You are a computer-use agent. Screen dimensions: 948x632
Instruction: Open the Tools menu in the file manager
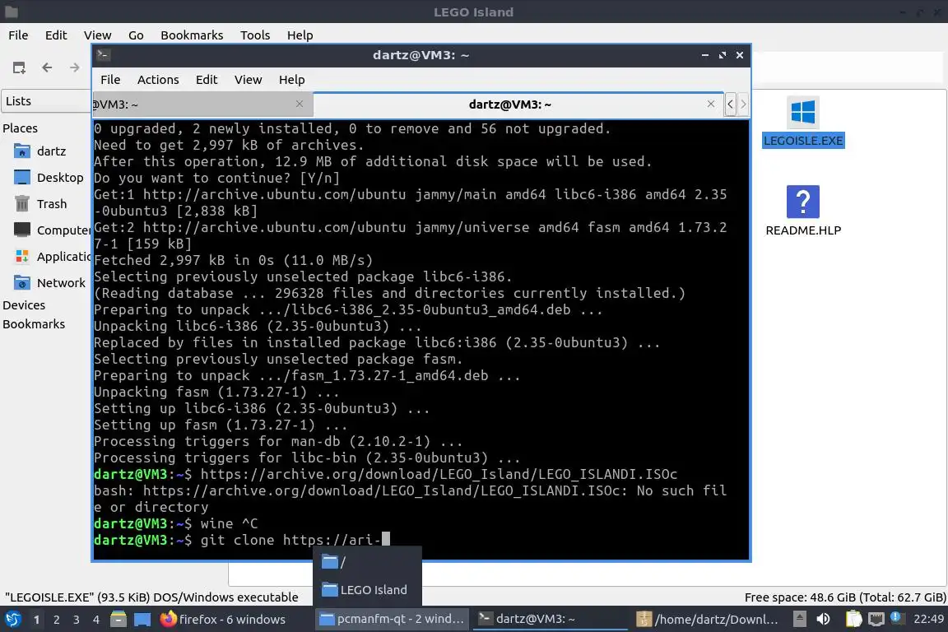click(255, 35)
